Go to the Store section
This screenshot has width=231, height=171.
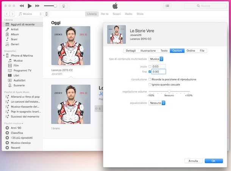140,14
